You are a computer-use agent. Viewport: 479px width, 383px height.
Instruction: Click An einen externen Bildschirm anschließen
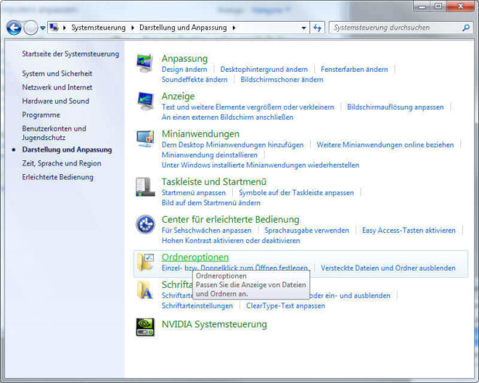(x=227, y=118)
